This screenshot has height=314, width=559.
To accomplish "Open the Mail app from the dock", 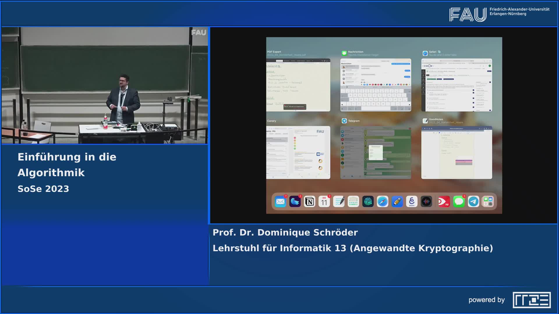I will 281,201.
